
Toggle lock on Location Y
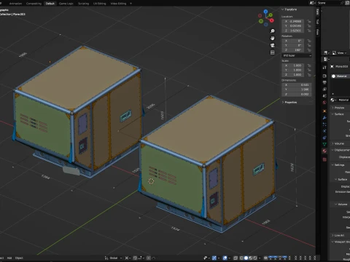click(309, 26)
